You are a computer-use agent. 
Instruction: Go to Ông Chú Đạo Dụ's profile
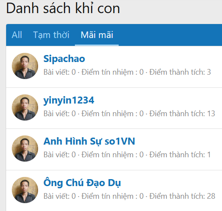[82, 183]
